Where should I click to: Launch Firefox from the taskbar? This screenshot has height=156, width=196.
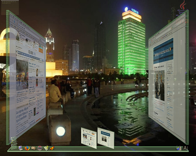27,148
